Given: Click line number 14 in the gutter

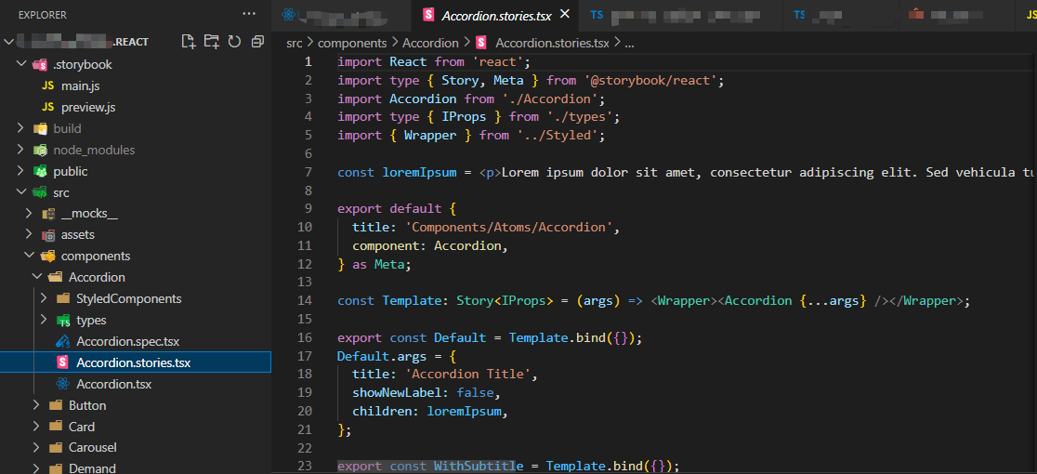Looking at the screenshot, I should tap(305, 301).
